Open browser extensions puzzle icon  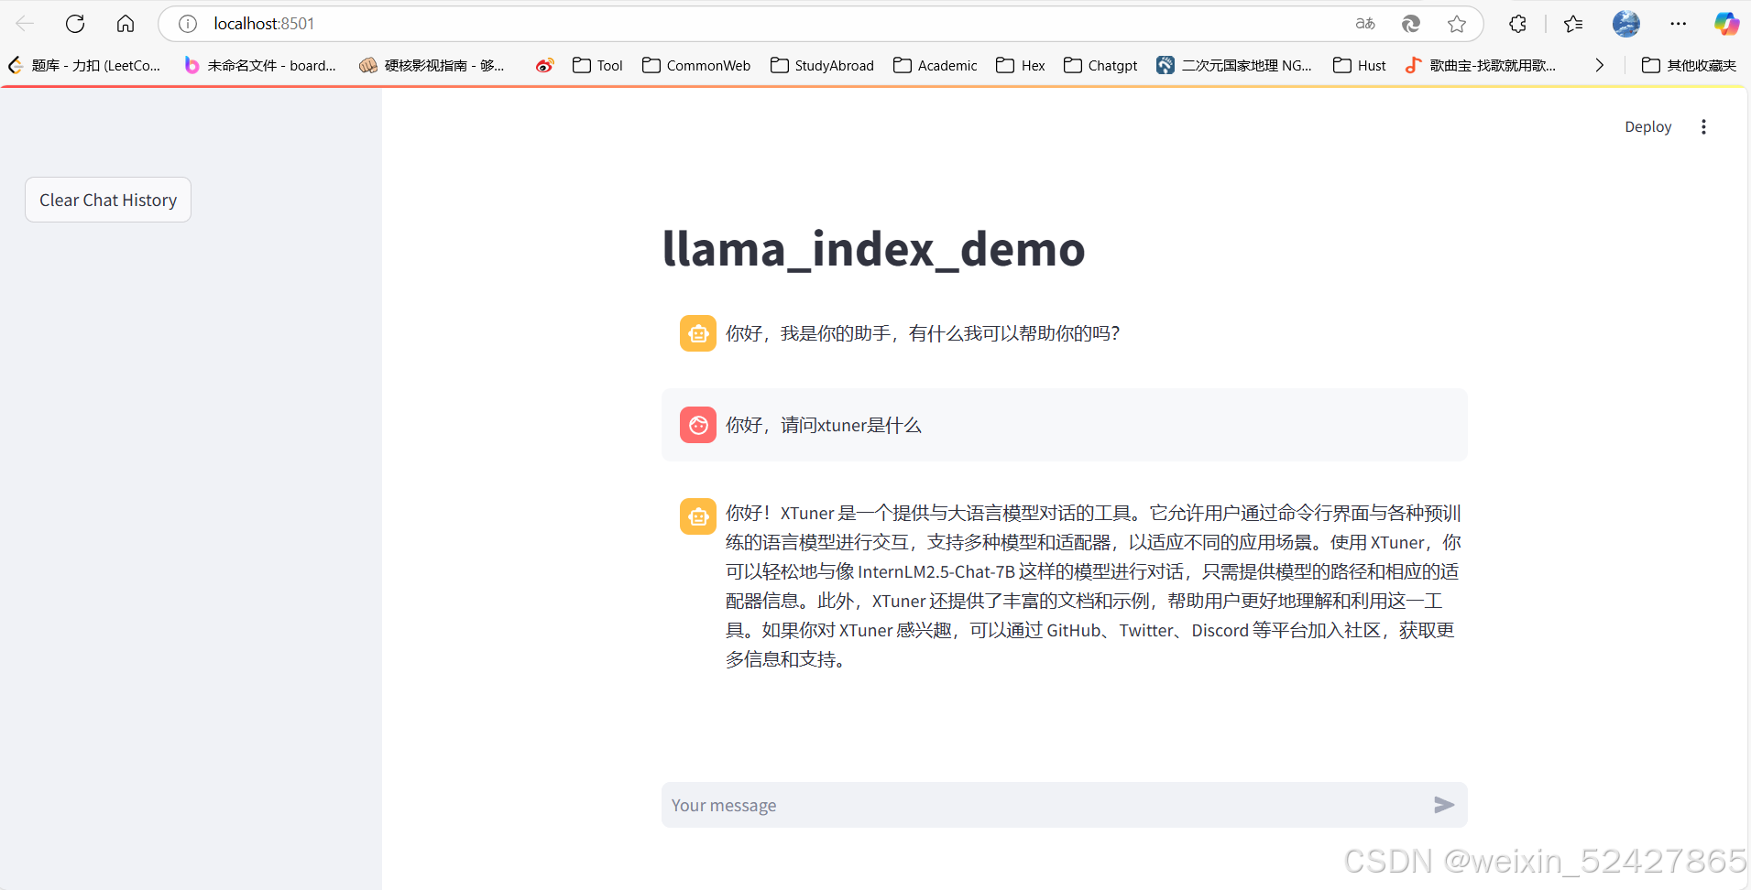pos(1518,24)
